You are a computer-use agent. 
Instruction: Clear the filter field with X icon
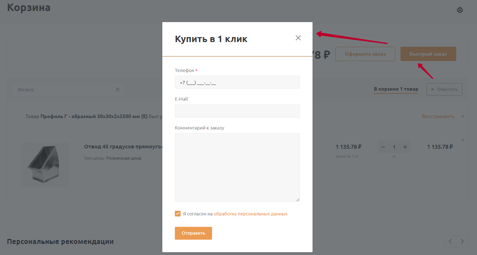click(x=118, y=90)
